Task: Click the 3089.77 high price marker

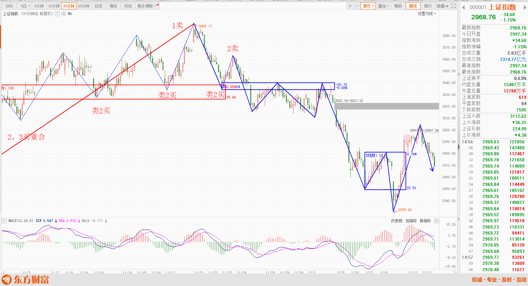Action: pyautogui.click(x=205, y=26)
